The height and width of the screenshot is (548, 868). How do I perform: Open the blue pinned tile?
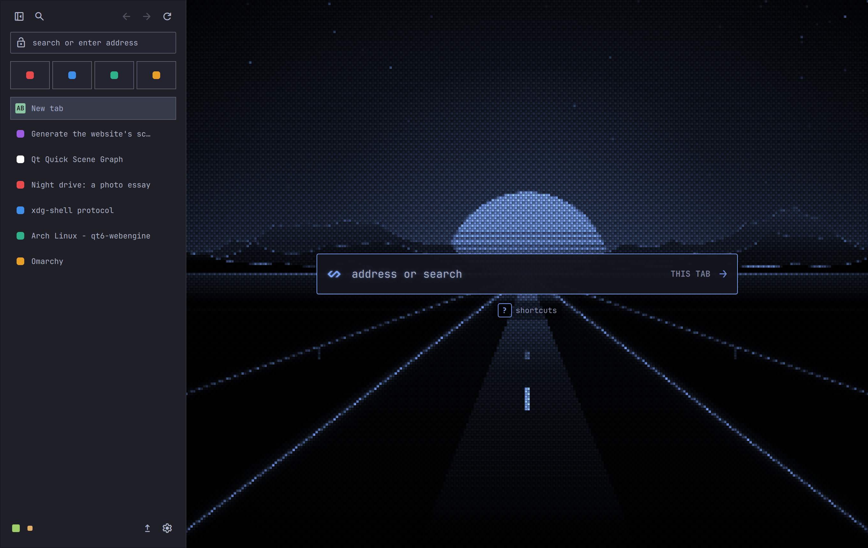72,75
